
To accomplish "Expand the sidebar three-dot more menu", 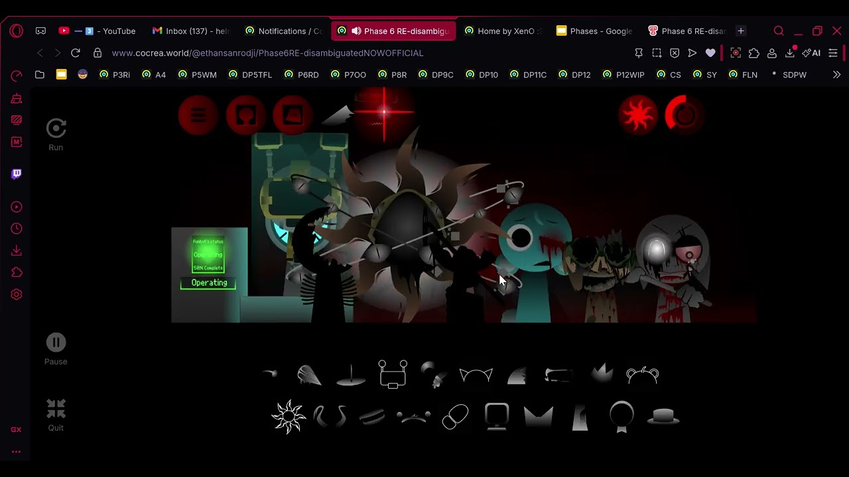I will (17, 452).
